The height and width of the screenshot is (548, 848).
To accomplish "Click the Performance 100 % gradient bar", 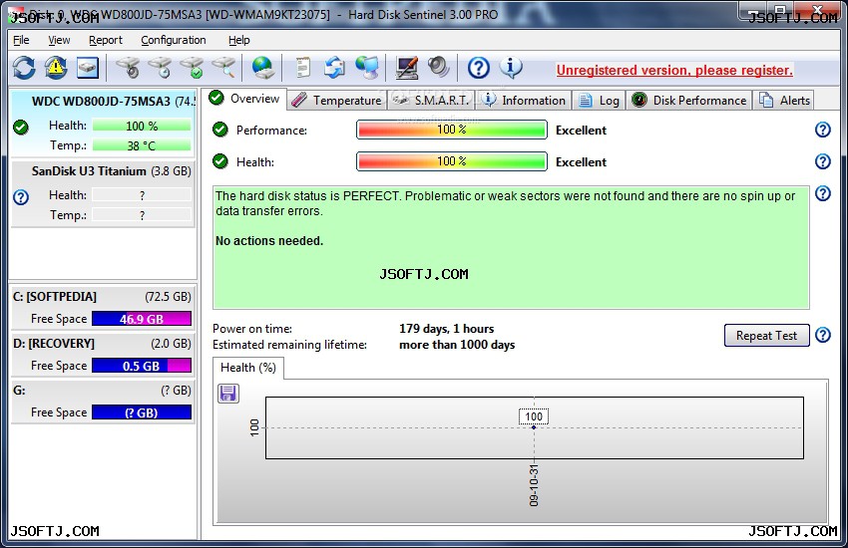I will (452, 130).
